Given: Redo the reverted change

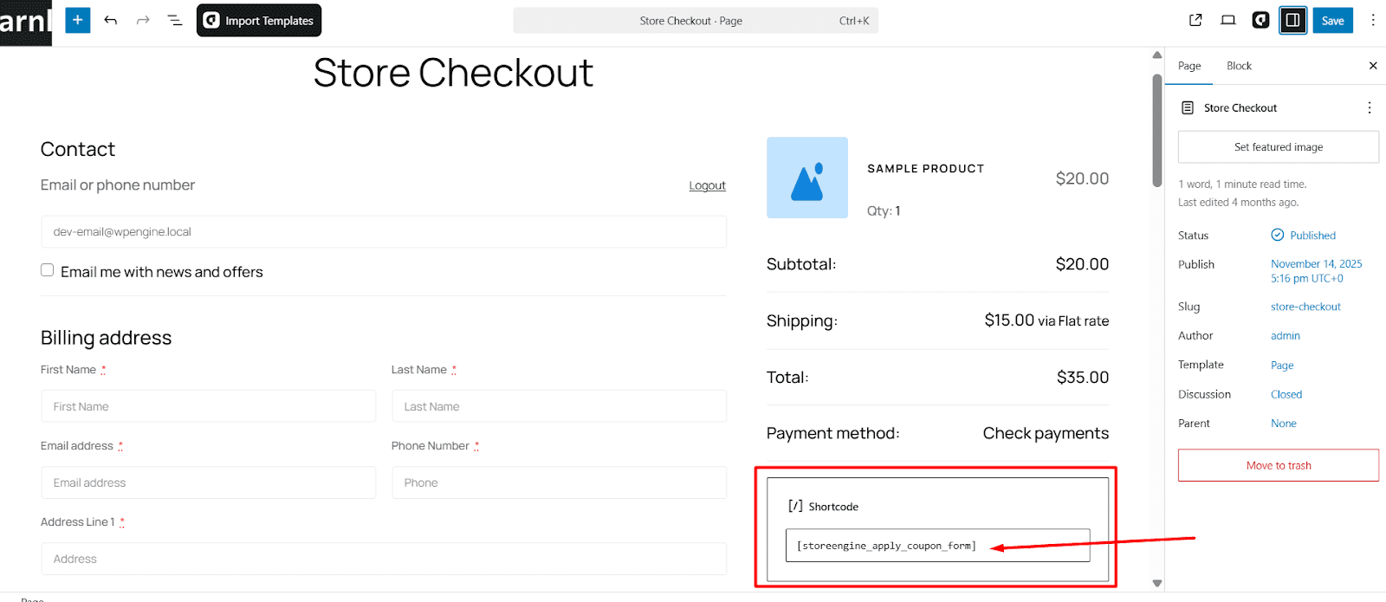Looking at the screenshot, I should click(x=143, y=20).
